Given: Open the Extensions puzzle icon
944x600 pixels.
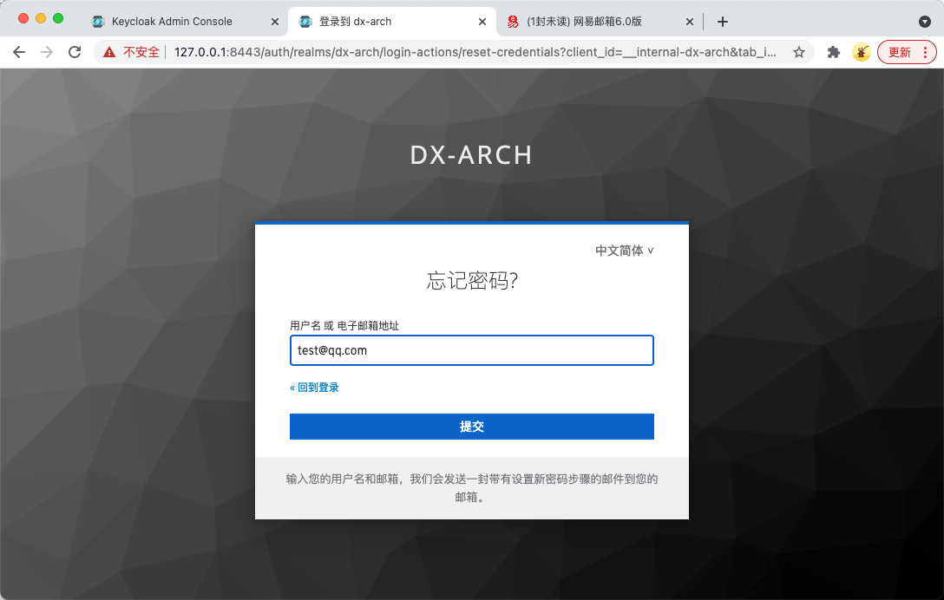Looking at the screenshot, I should (x=833, y=52).
